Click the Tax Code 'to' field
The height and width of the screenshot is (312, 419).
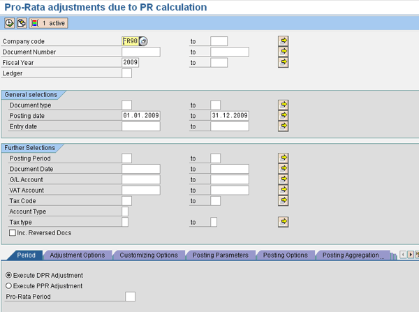coord(215,201)
